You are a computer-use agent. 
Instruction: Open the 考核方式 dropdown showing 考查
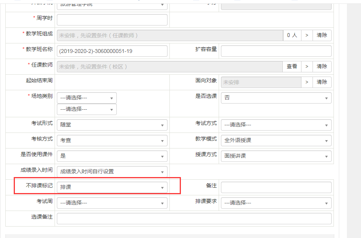[112, 141]
